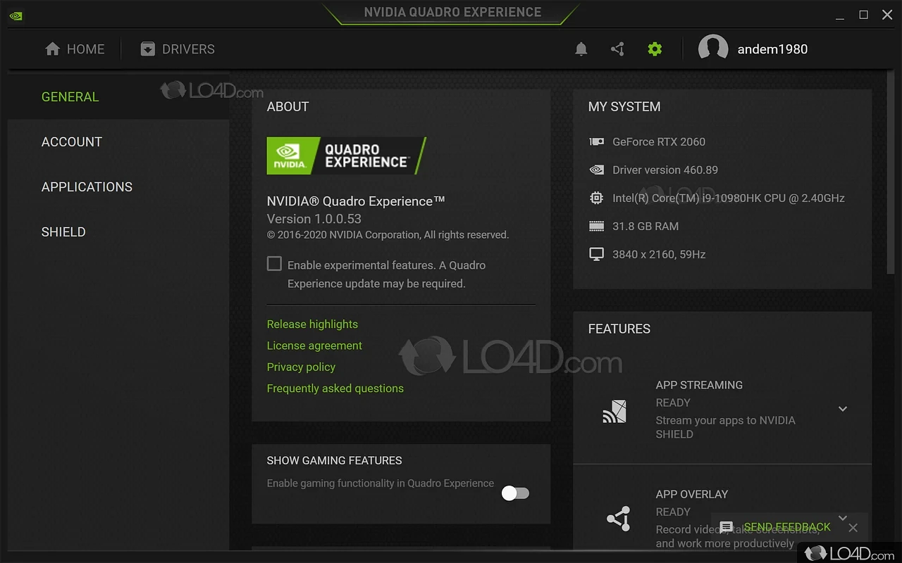Expand the App Streaming feature
902x563 pixels.
pyautogui.click(x=843, y=409)
